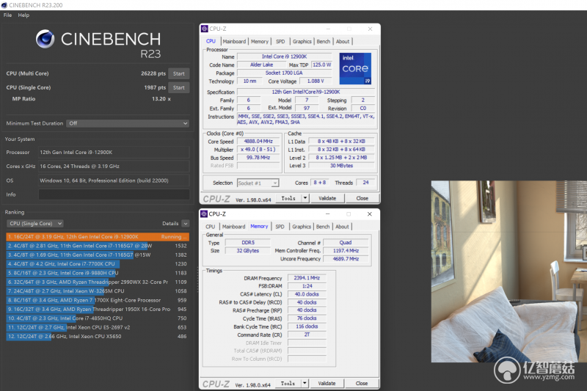This screenshot has height=391, width=587.
Task: Click the Cinebench sphere logo in header
Action: click(x=45, y=39)
